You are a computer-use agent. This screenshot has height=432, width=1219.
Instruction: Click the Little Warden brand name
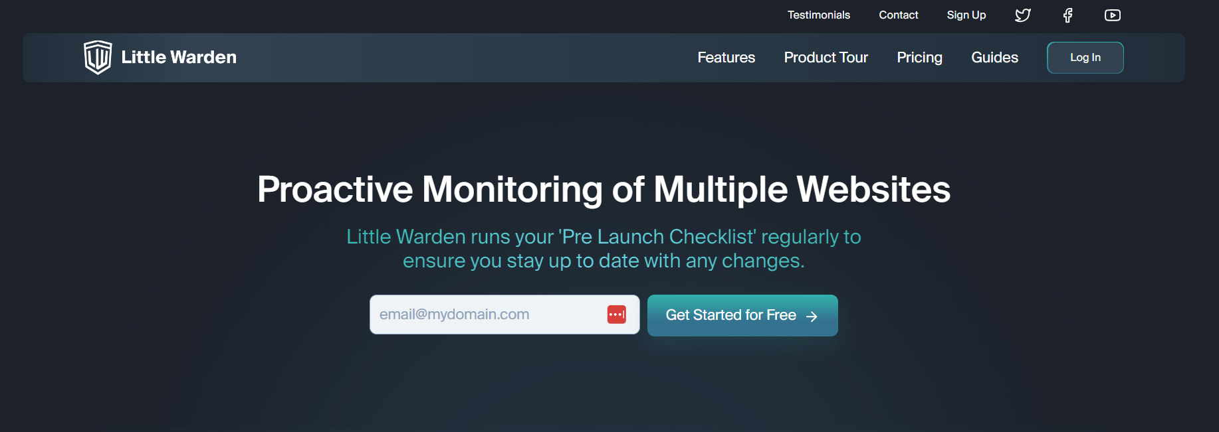click(179, 58)
